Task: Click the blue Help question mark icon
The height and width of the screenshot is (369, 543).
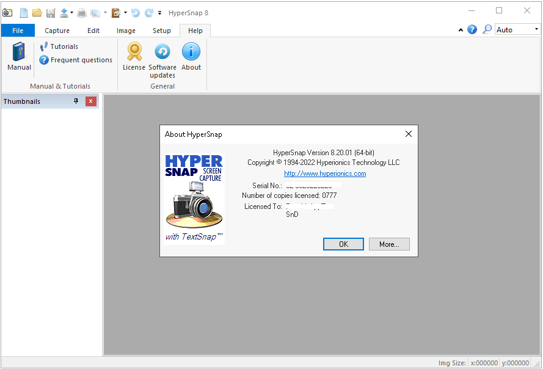Action: point(472,29)
